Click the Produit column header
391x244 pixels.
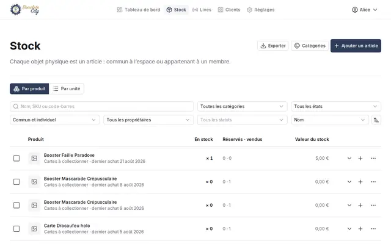coord(35,140)
